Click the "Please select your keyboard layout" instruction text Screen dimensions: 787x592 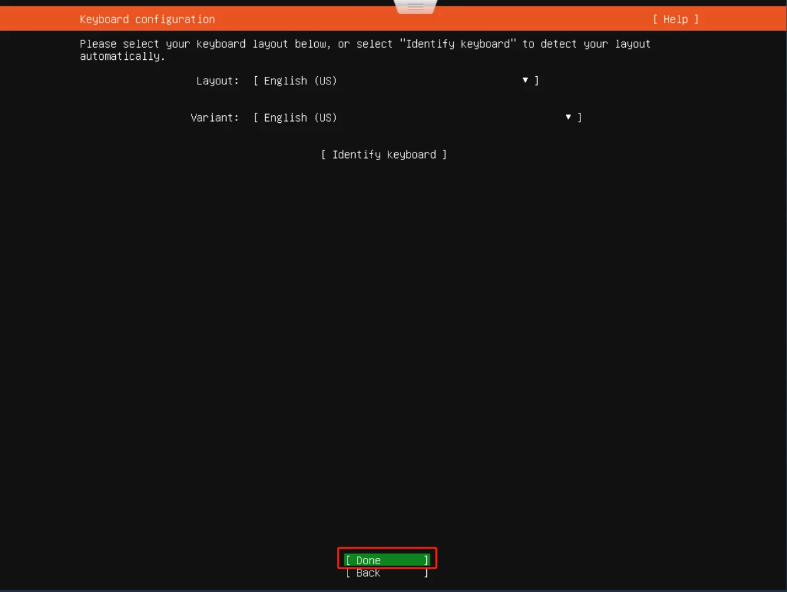365,50
